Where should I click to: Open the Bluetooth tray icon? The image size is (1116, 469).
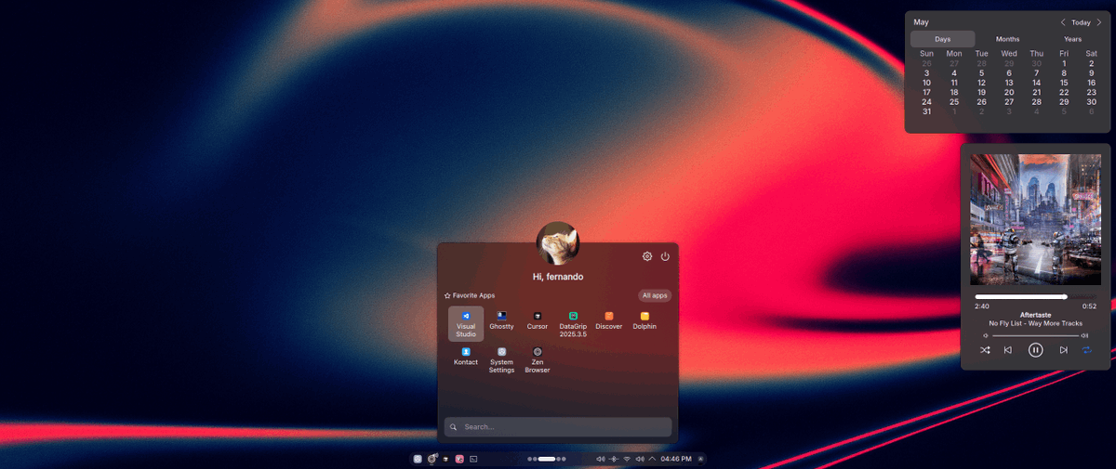614,459
